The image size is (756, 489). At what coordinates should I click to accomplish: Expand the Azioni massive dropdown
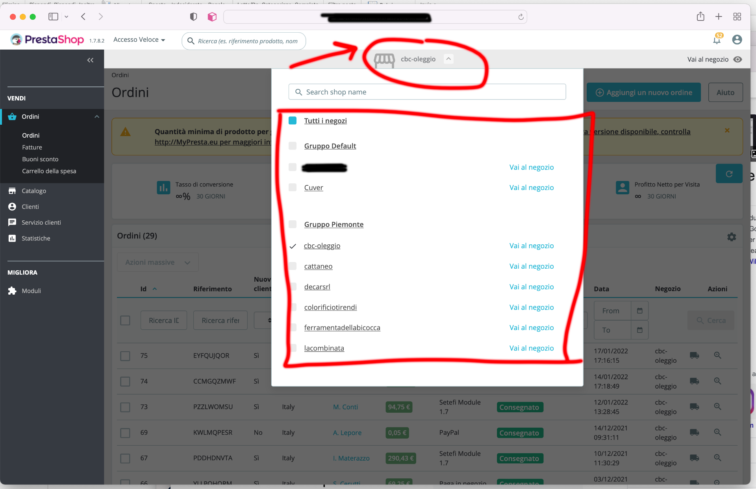tap(157, 262)
